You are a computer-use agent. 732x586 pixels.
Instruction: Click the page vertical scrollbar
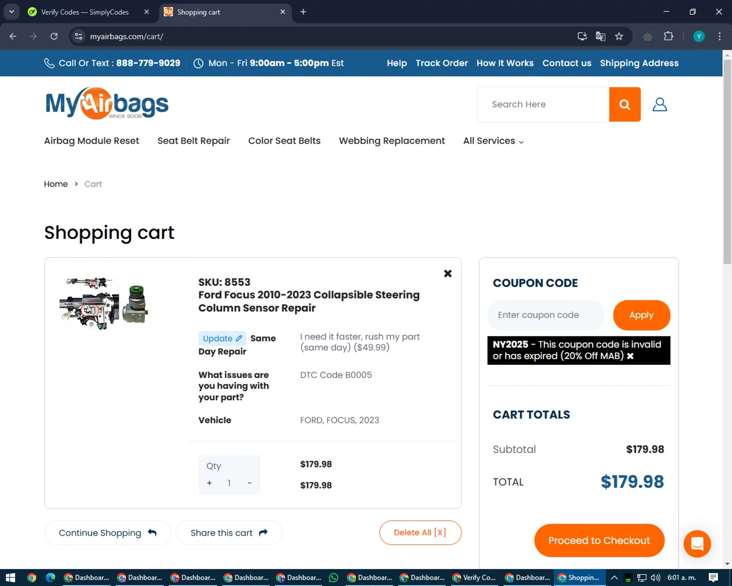(727, 161)
